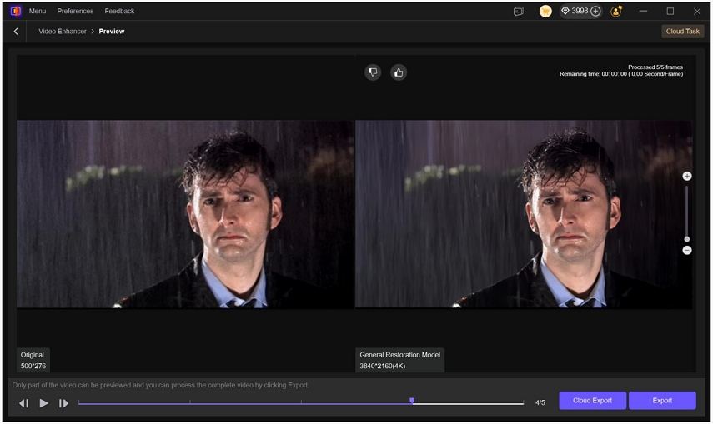
Task: Click the Remaining time status text
Action: tap(621, 74)
